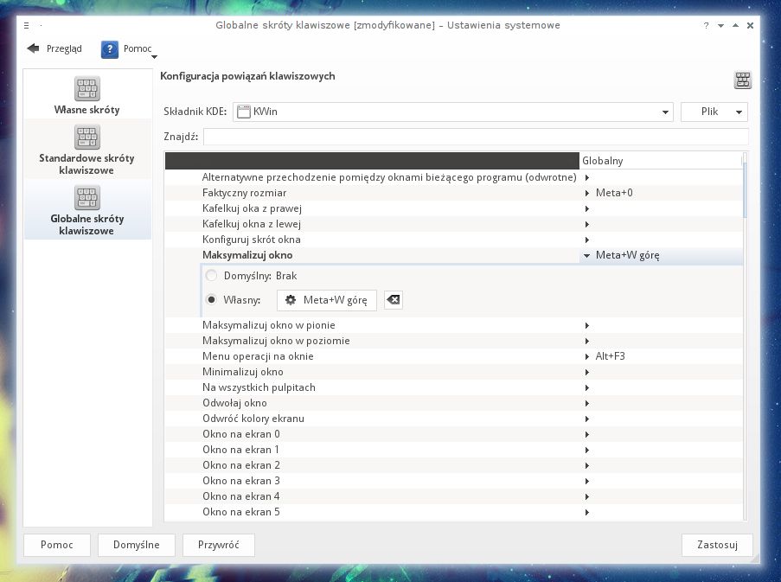Image resolution: width=781 pixels, height=582 pixels.
Task: Expand the Okno na ekran 0 arrow
Action: coord(587,435)
